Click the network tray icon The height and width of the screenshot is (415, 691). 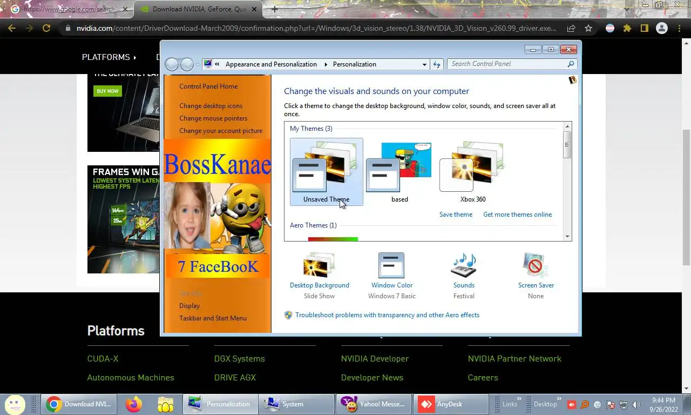click(624, 404)
